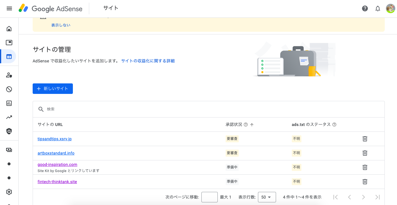Open the 表示行数 50 dropdown
This screenshot has width=397, height=205.
pos(267,197)
